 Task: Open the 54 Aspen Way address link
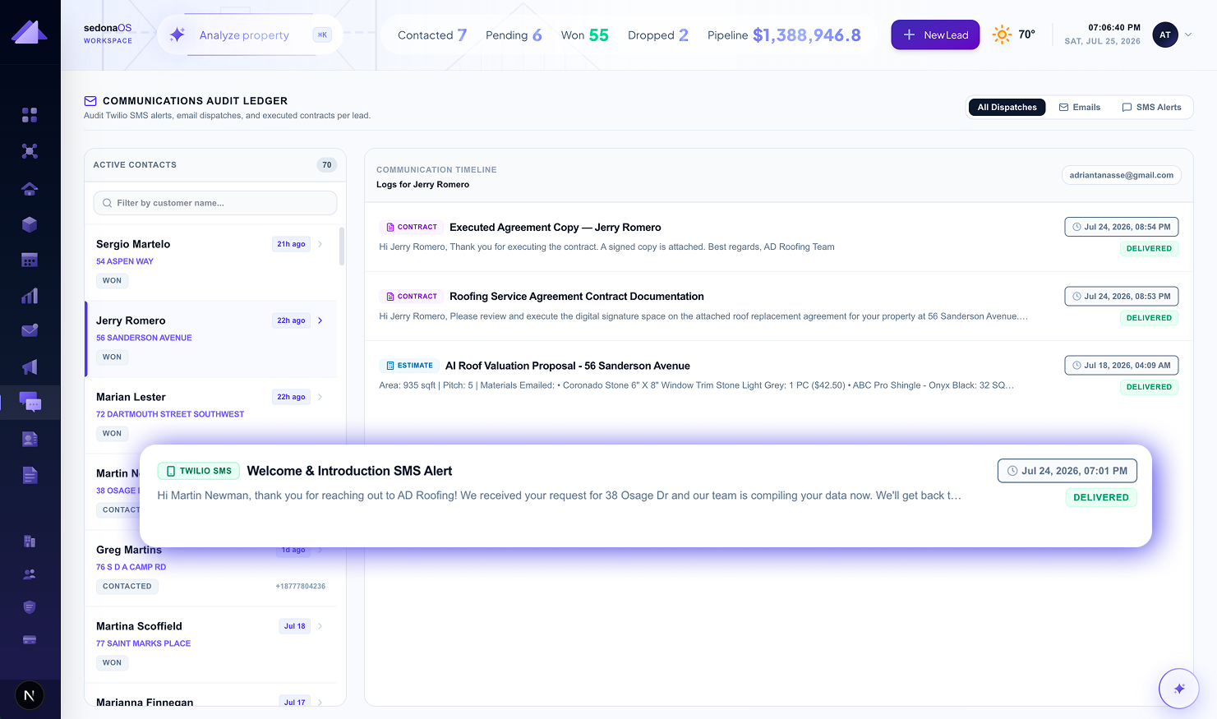pos(125,261)
